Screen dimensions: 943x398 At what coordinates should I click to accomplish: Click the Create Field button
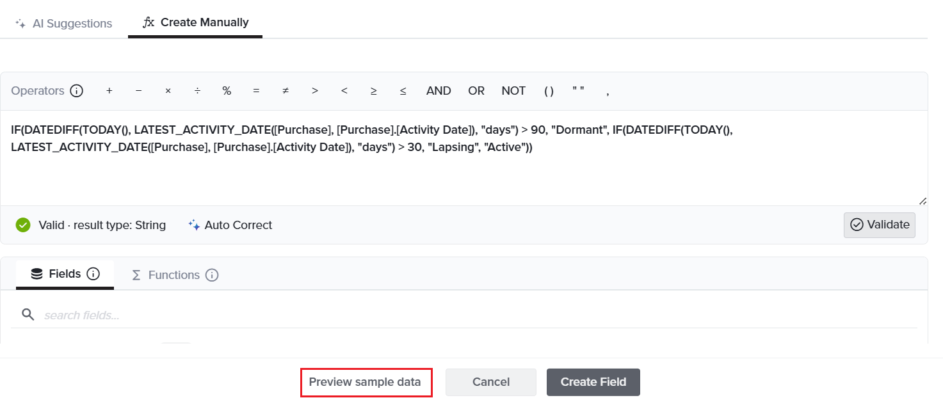(x=593, y=382)
